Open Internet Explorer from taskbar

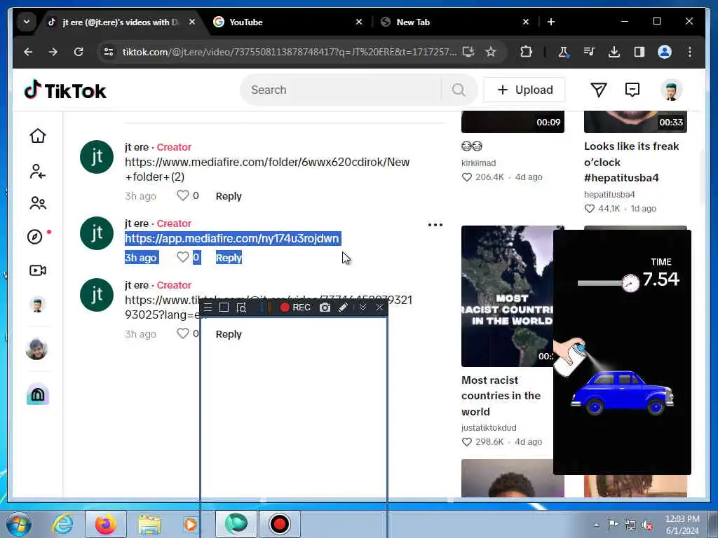pyautogui.click(x=62, y=524)
